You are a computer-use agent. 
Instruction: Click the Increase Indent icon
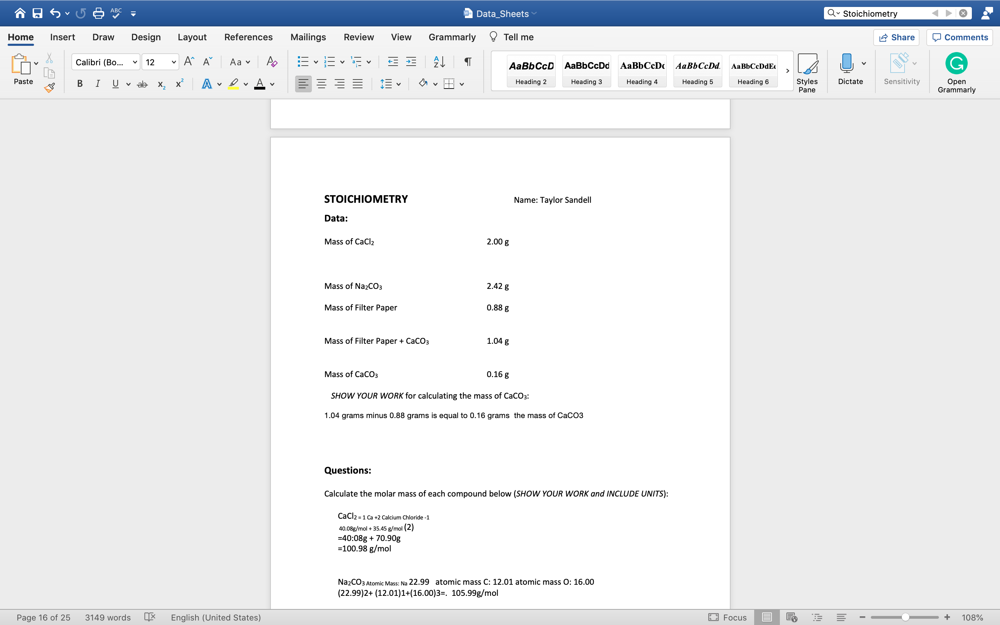(x=411, y=62)
